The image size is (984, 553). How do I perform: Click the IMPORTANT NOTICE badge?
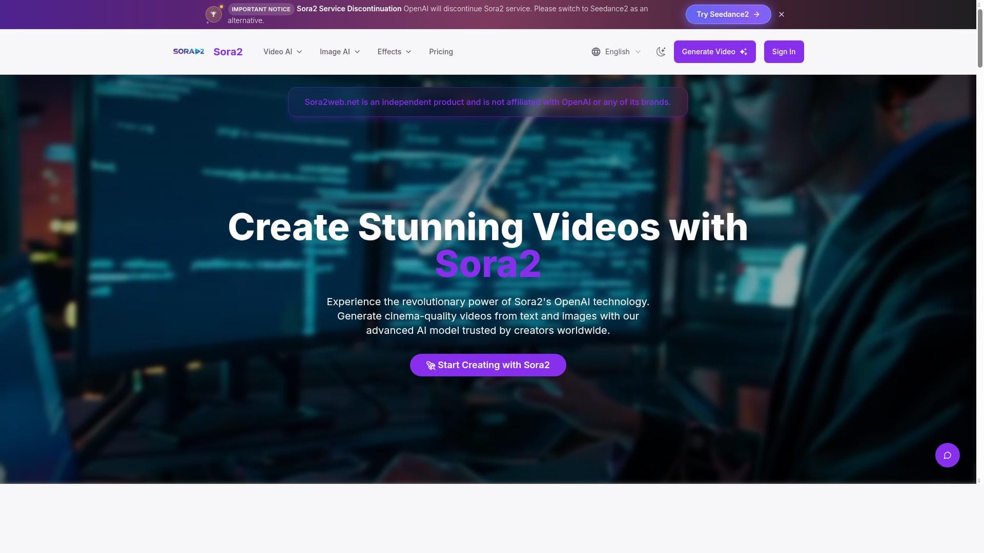click(261, 9)
